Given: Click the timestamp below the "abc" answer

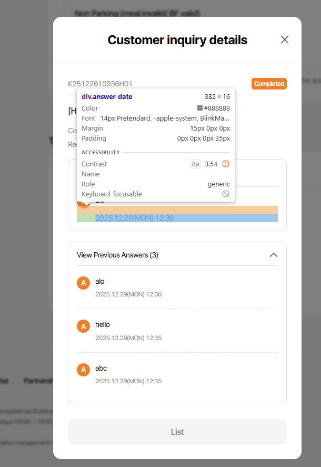Looking at the screenshot, I should (128, 381).
